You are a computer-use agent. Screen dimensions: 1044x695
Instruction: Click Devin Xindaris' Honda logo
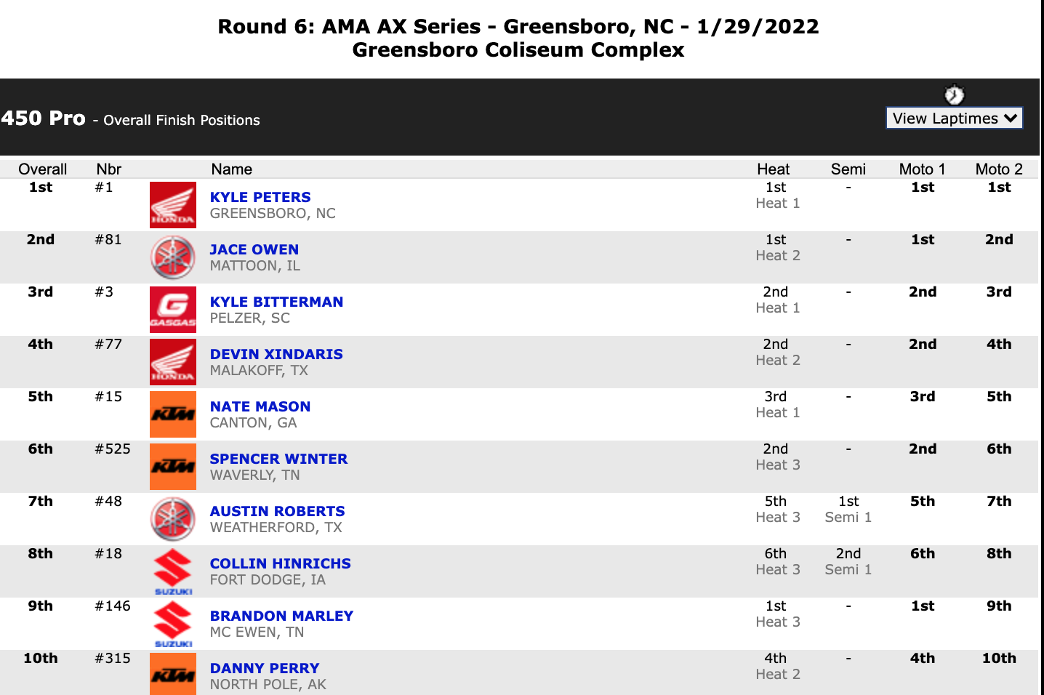point(173,362)
